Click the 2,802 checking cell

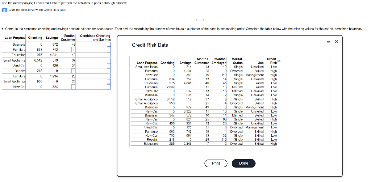171,87
